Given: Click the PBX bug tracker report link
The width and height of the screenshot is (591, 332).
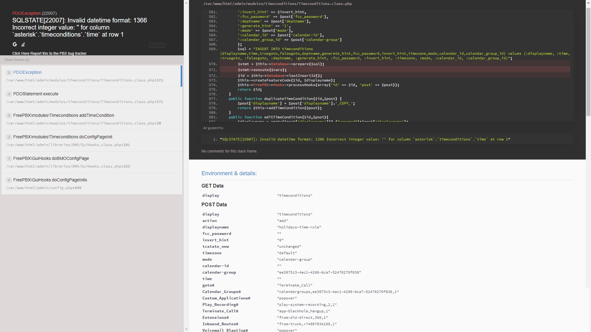Looking at the screenshot, I should tap(49, 53).
